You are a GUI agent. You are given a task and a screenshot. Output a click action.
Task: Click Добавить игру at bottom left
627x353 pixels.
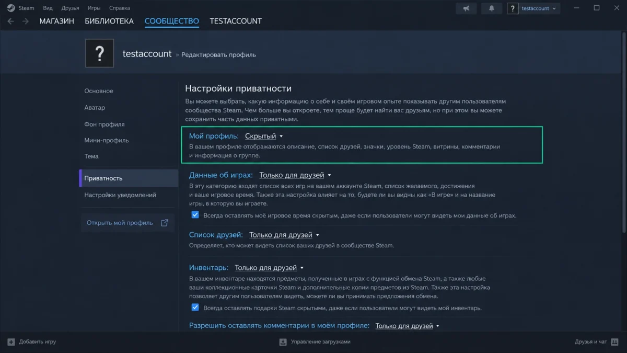click(x=37, y=342)
